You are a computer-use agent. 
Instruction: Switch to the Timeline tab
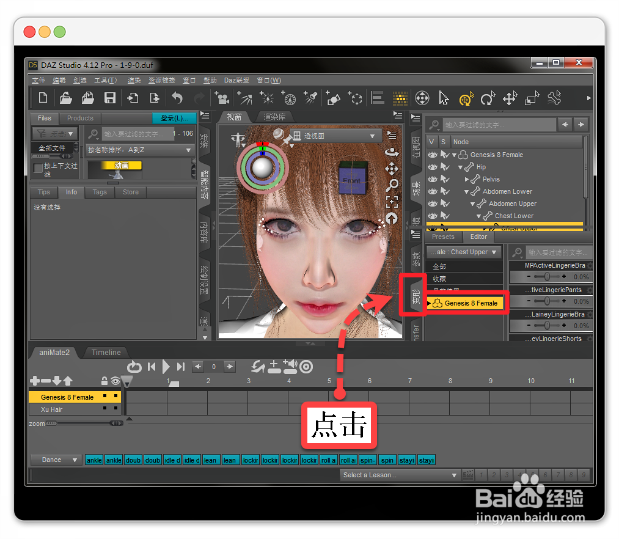tap(106, 352)
